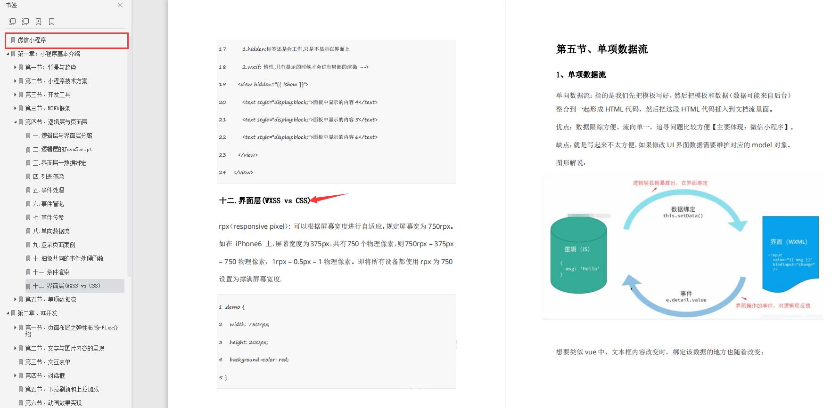Screen dimensions: 840x408
Task: Open the 第一节：背景与趋势 bookmark label
Action: click(50, 68)
